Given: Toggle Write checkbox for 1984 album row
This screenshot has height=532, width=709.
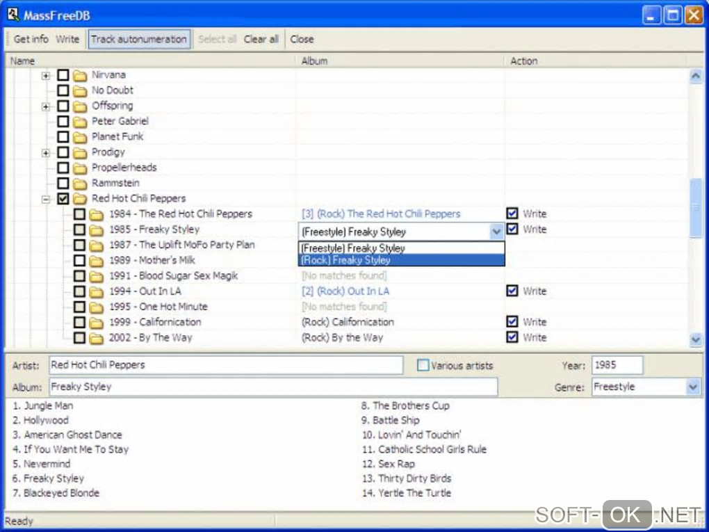Looking at the screenshot, I should point(512,213).
